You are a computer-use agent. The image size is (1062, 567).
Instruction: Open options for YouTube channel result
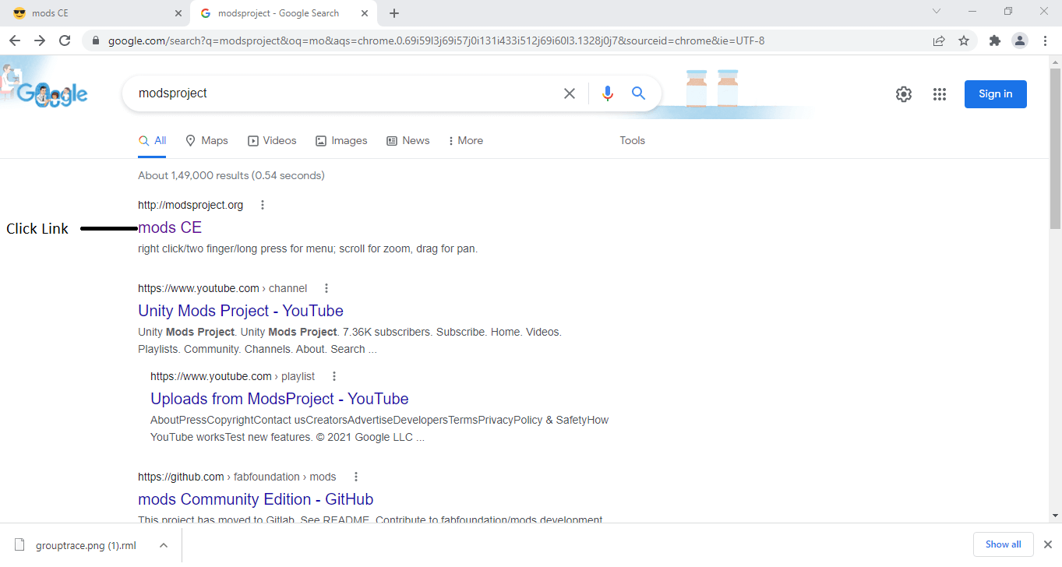click(x=326, y=288)
